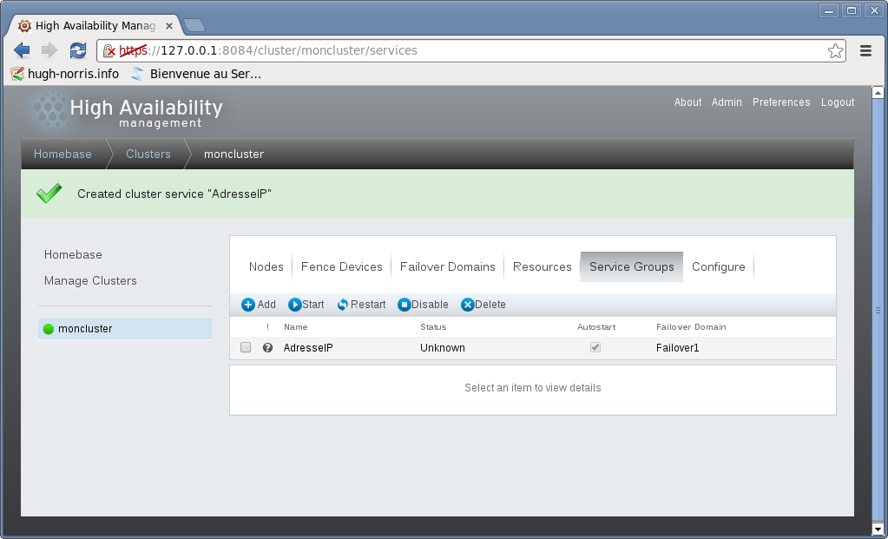Click the AdresseIP unknown status icon

tap(267, 348)
